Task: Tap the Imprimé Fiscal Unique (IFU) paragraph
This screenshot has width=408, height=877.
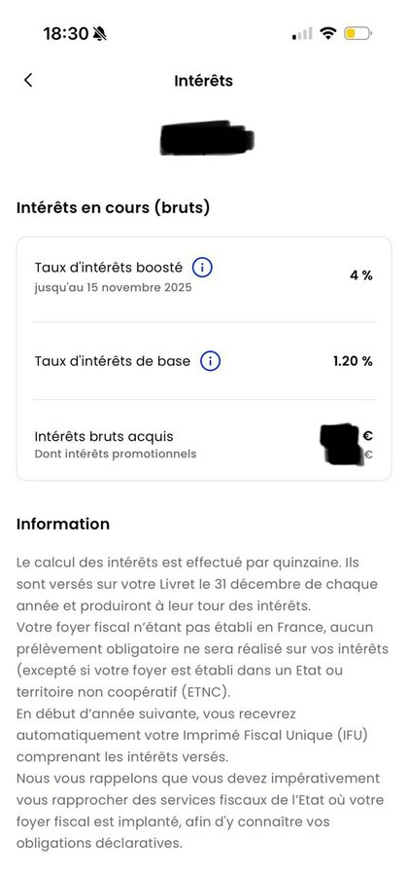Action: 193,735
